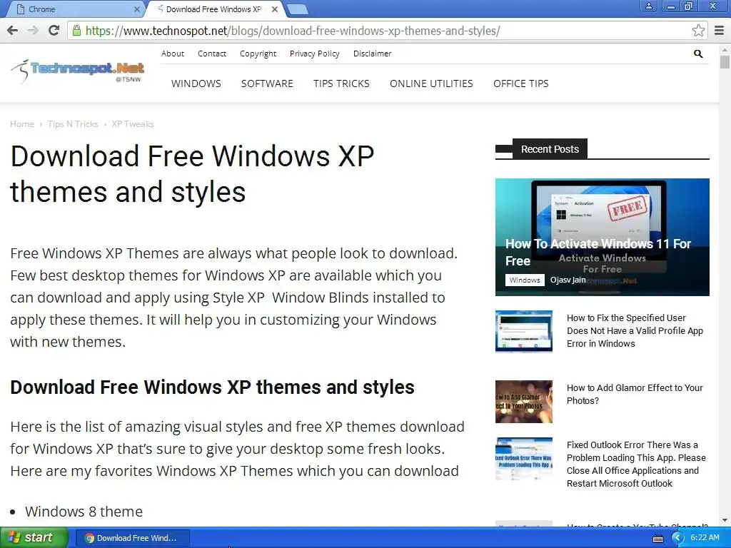Go back with the browser back arrow

click(13, 31)
